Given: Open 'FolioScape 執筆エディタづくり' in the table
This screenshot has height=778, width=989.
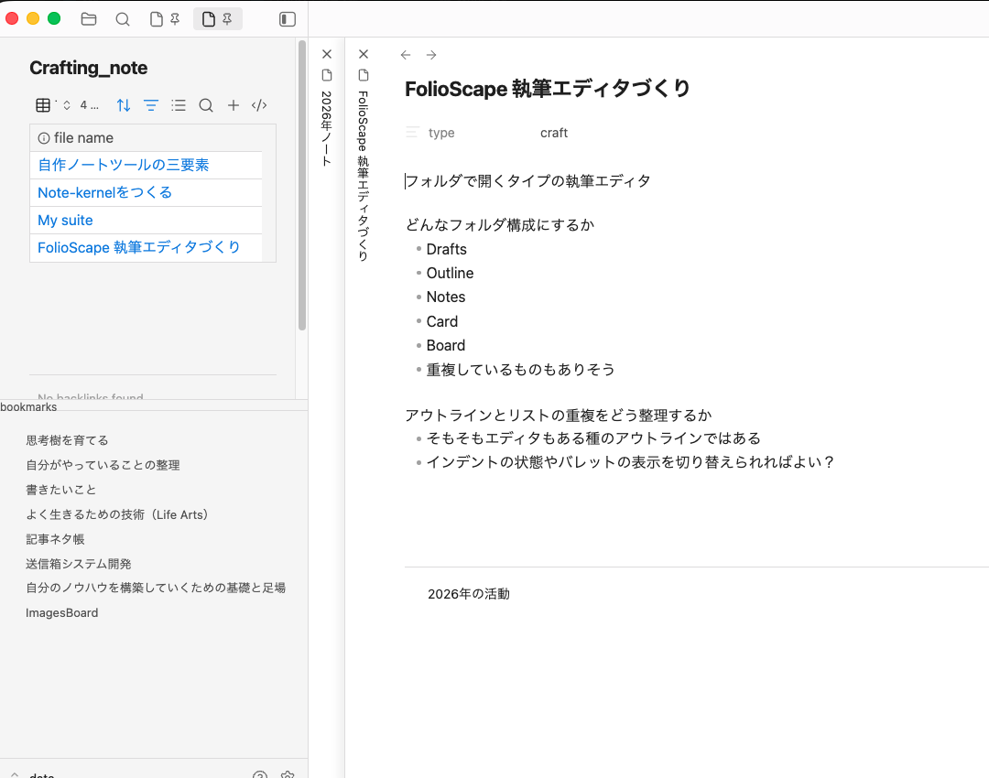Looking at the screenshot, I should click(139, 247).
